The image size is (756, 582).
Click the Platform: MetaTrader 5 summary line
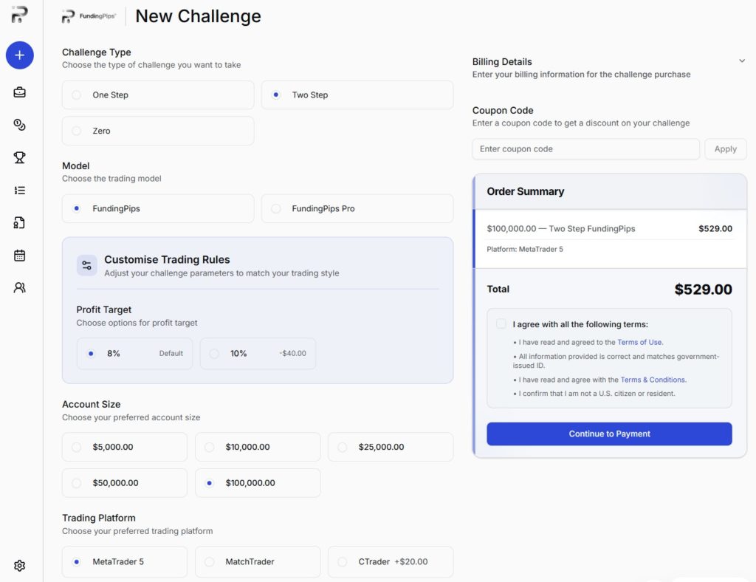click(x=525, y=250)
